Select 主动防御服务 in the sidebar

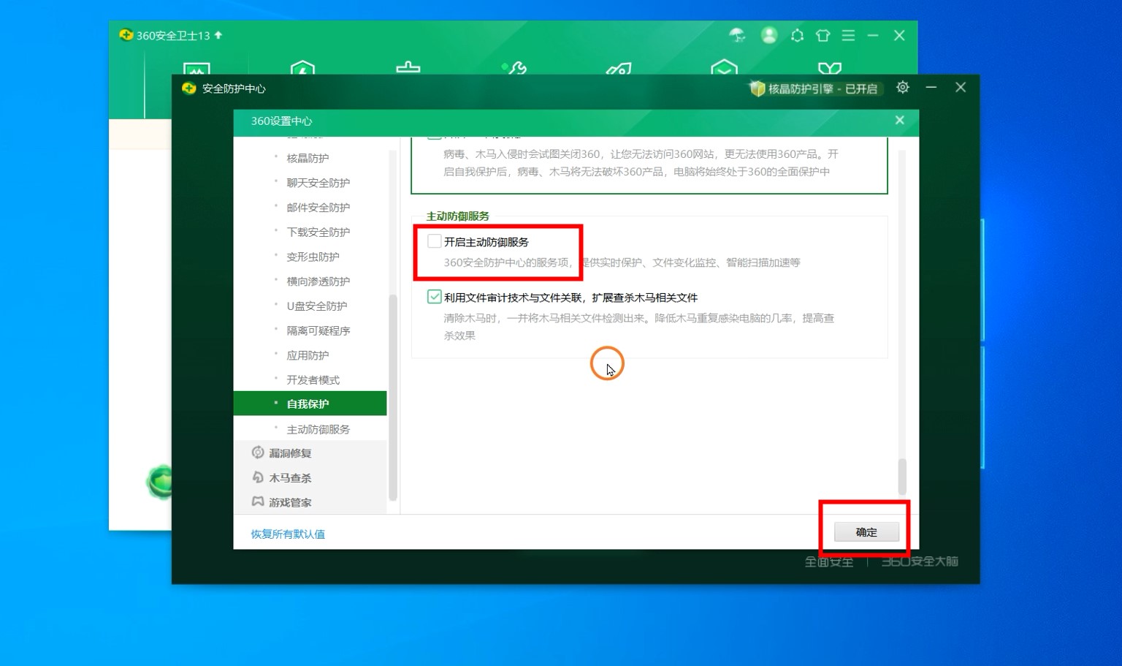click(x=318, y=429)
